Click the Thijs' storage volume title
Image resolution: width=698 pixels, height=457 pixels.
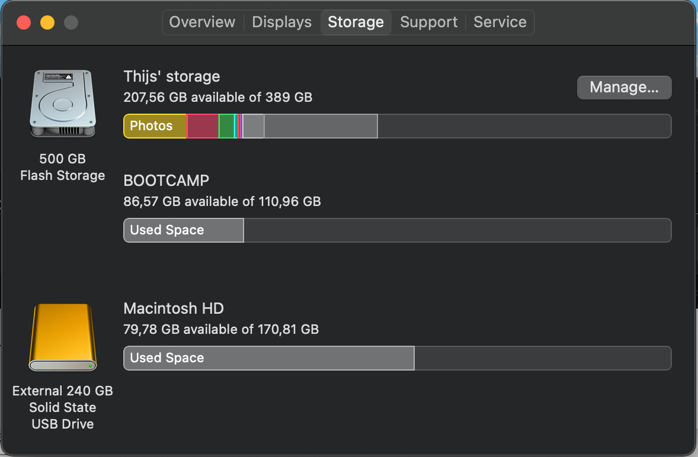pyautogui.click(x=171, y=76)
